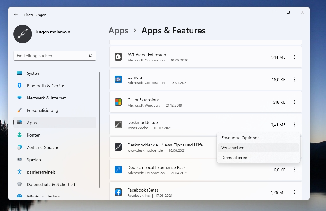326x211 pixels.
Task: Click the Barrierefreiheit accessibility icon
Action: click(x=20, y=172)
